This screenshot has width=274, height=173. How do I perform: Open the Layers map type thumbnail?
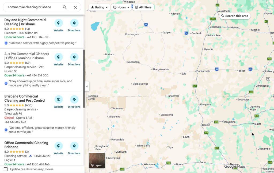pyautogui.click(x=97, y=161)
